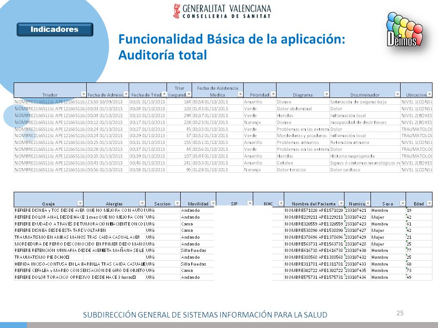This screenshot has height=328, width=438.
Task: Open the Numicu column filter dropdown
Action: click(368, 203)
